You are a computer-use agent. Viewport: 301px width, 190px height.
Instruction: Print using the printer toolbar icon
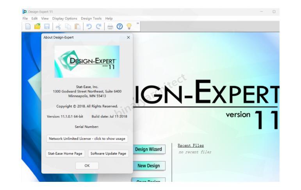[110, 26]
